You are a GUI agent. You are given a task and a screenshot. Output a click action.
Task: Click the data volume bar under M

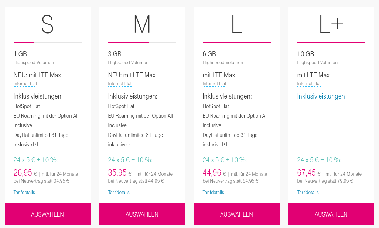coord(142,42)
